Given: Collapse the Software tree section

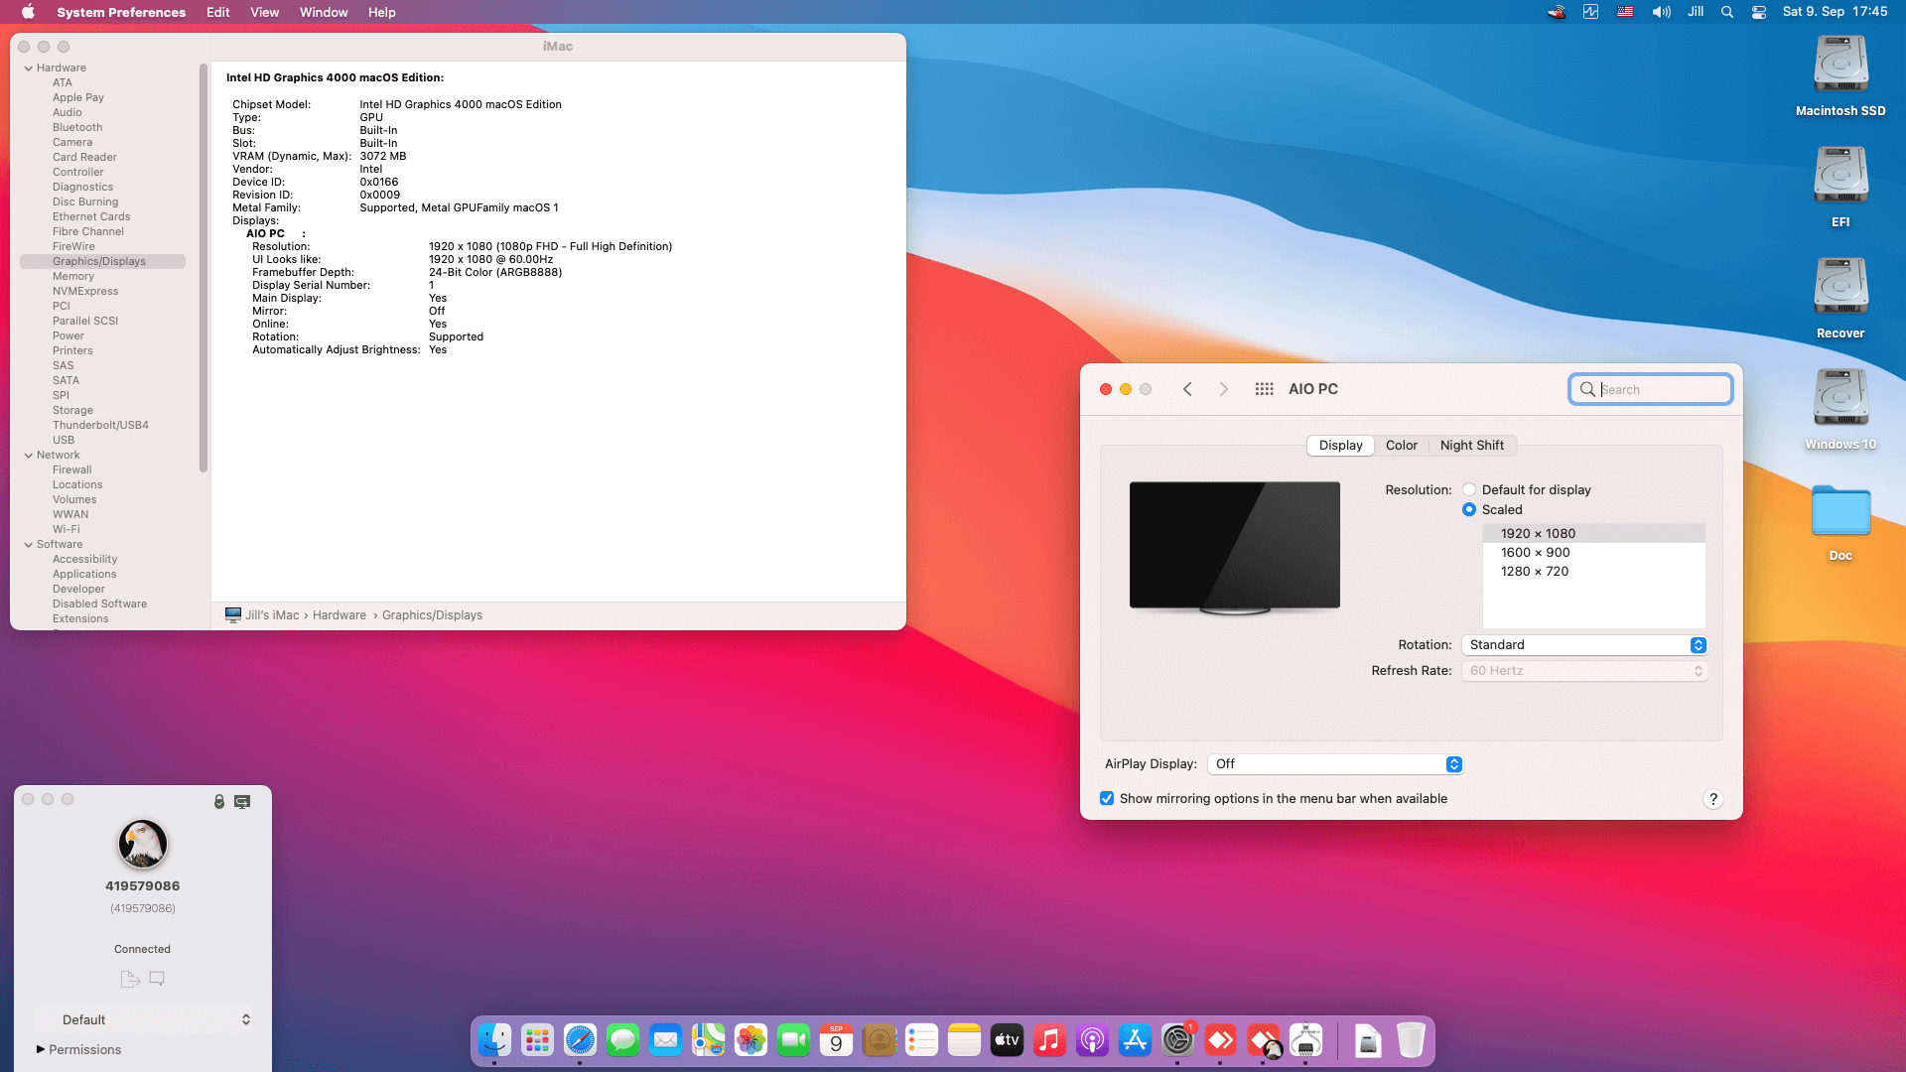Looking at the screenshot, I should point(29,544).
